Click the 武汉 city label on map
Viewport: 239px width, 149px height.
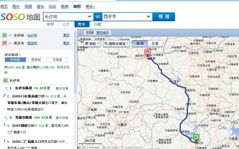[x=216, y=110]
